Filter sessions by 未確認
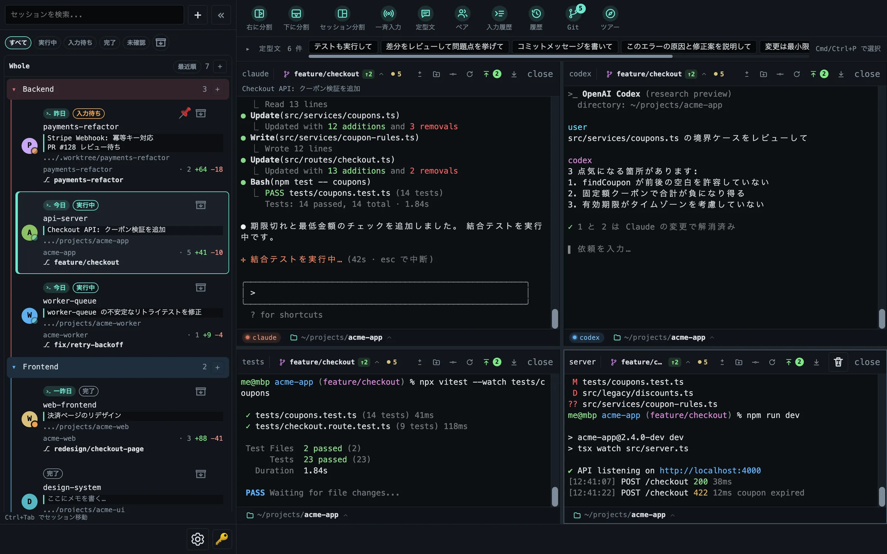Viewport: 887px width, 554px height. 136,42
